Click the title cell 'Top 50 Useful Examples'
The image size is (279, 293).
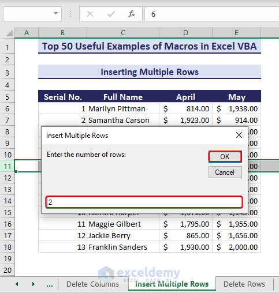tap(150, 46)
